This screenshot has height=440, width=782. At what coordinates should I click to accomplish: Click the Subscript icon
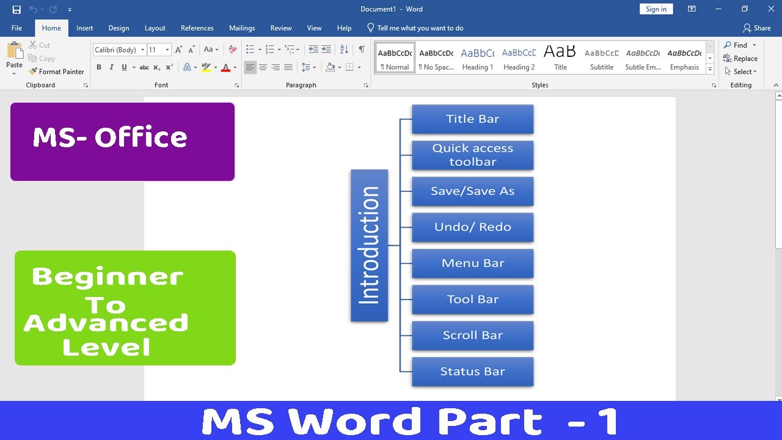pos(157,67)
